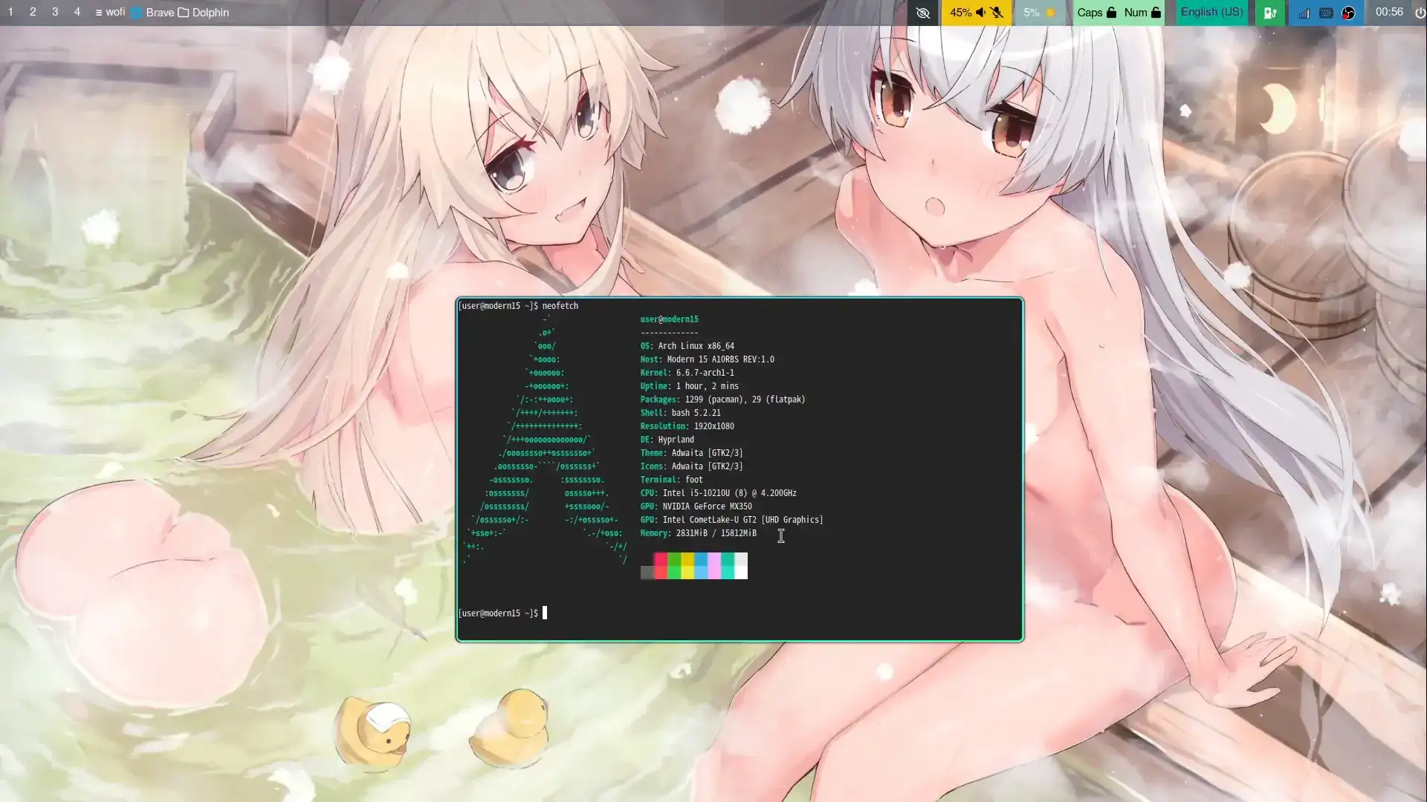Click the "Host: Modern 15 A10RBS" line
Viewport: 1427px width, 802px height.
(x=707, y=359)
